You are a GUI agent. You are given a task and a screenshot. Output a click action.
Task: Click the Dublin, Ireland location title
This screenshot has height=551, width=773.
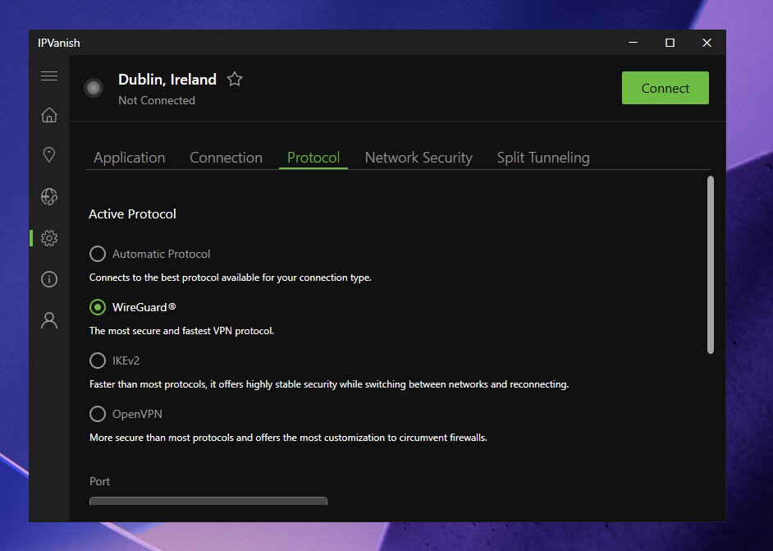point(167,80)
